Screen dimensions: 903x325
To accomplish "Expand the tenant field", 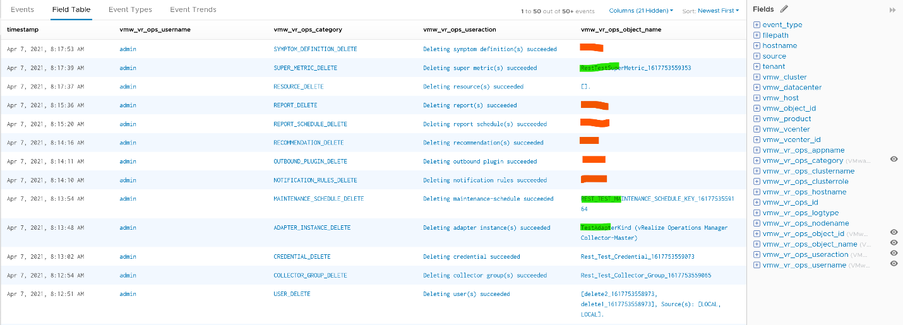I will [x=756, y=66].
